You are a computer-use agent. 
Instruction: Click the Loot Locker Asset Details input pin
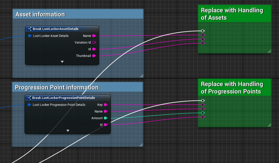(x=30, y=36)
